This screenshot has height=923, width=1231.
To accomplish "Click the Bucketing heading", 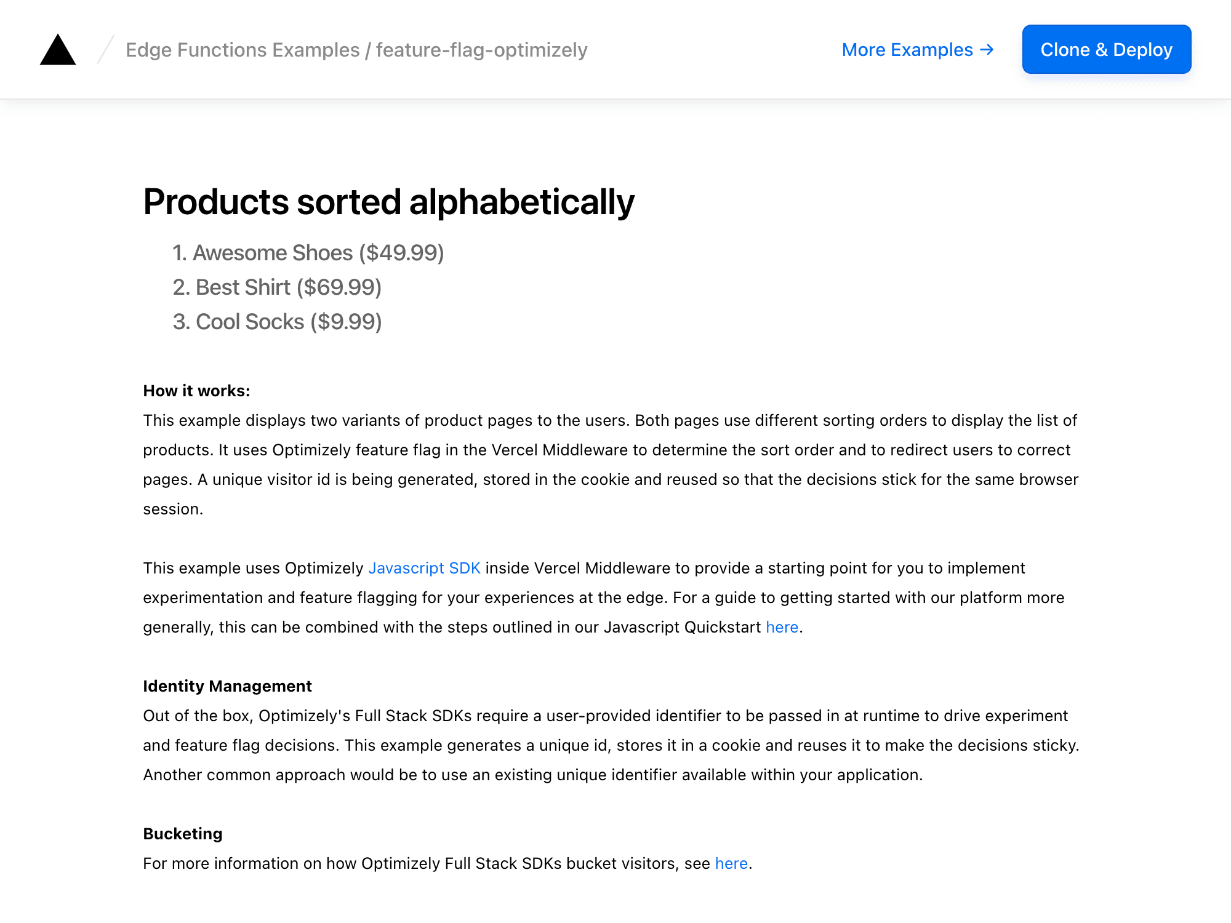I will (183, 833).
